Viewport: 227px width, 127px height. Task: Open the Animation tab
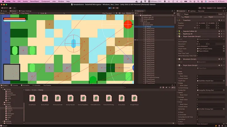pyautogui.click(x=25, y=85)
